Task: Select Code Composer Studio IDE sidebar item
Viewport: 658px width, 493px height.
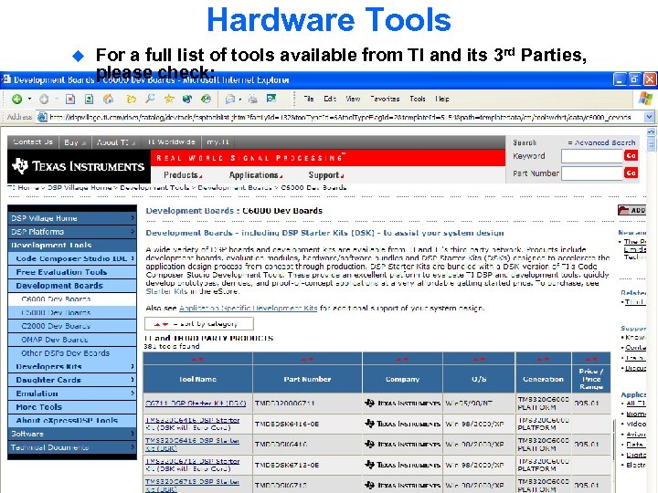Action: coord(72,258)
